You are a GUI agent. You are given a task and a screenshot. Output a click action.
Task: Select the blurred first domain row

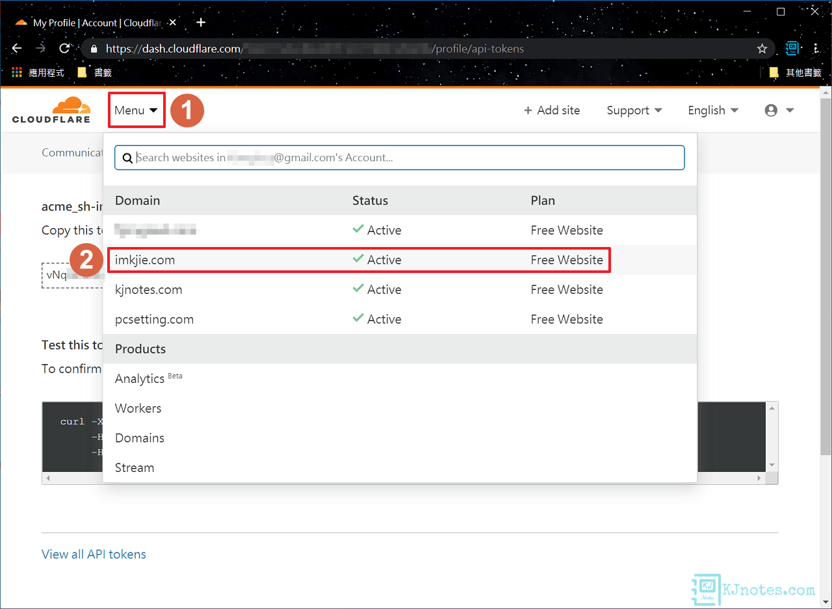[x=400, y=230]
